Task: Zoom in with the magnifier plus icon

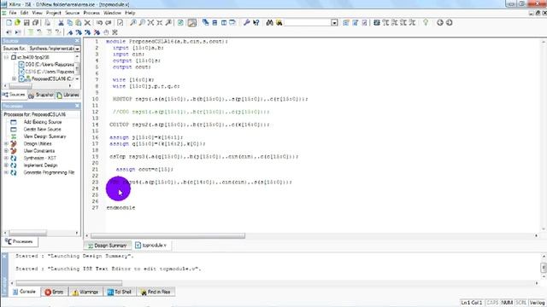Action: (x=133, y=23)
